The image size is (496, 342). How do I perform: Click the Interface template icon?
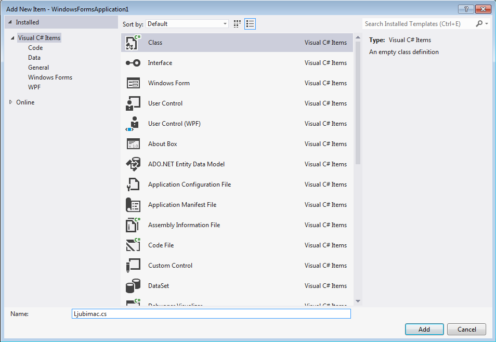coord(133,63)
